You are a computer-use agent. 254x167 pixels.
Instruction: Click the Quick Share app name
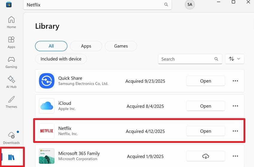[70, 78]
